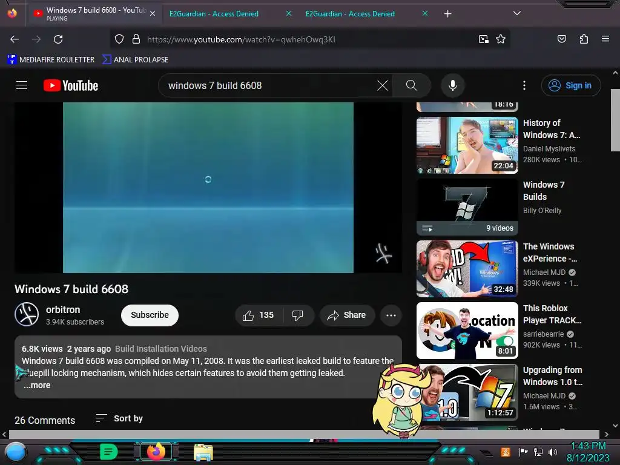Open the orbitron channel name link
Viewport: 620px width, 465px height.
coord(63,309)
